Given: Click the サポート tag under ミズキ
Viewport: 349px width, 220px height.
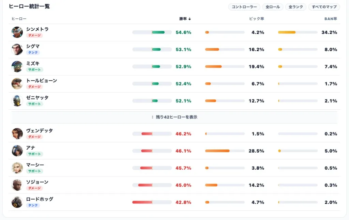Looking at the screenshot, I should (34, 69).
